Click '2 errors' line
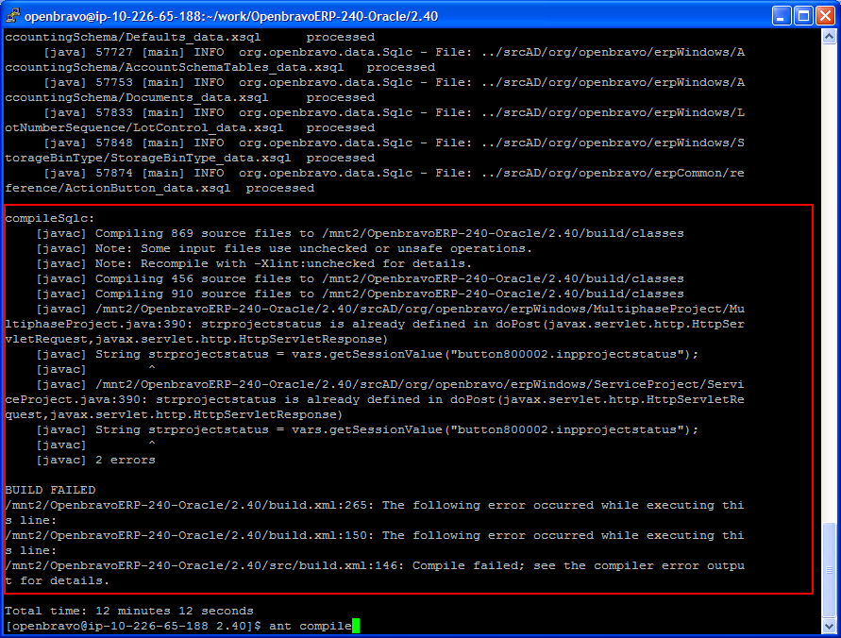Image resolution: width=841 pixels, height=638 pixels. point(95,460)
